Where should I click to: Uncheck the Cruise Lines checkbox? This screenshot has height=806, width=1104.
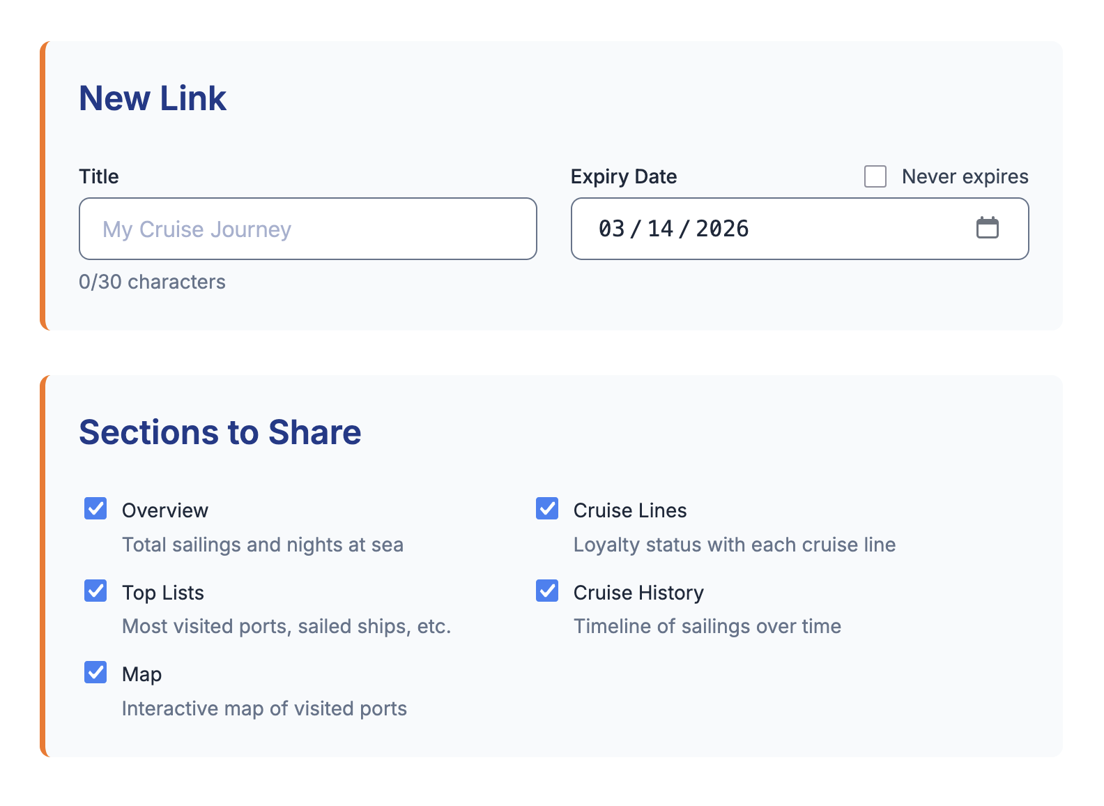547,509
